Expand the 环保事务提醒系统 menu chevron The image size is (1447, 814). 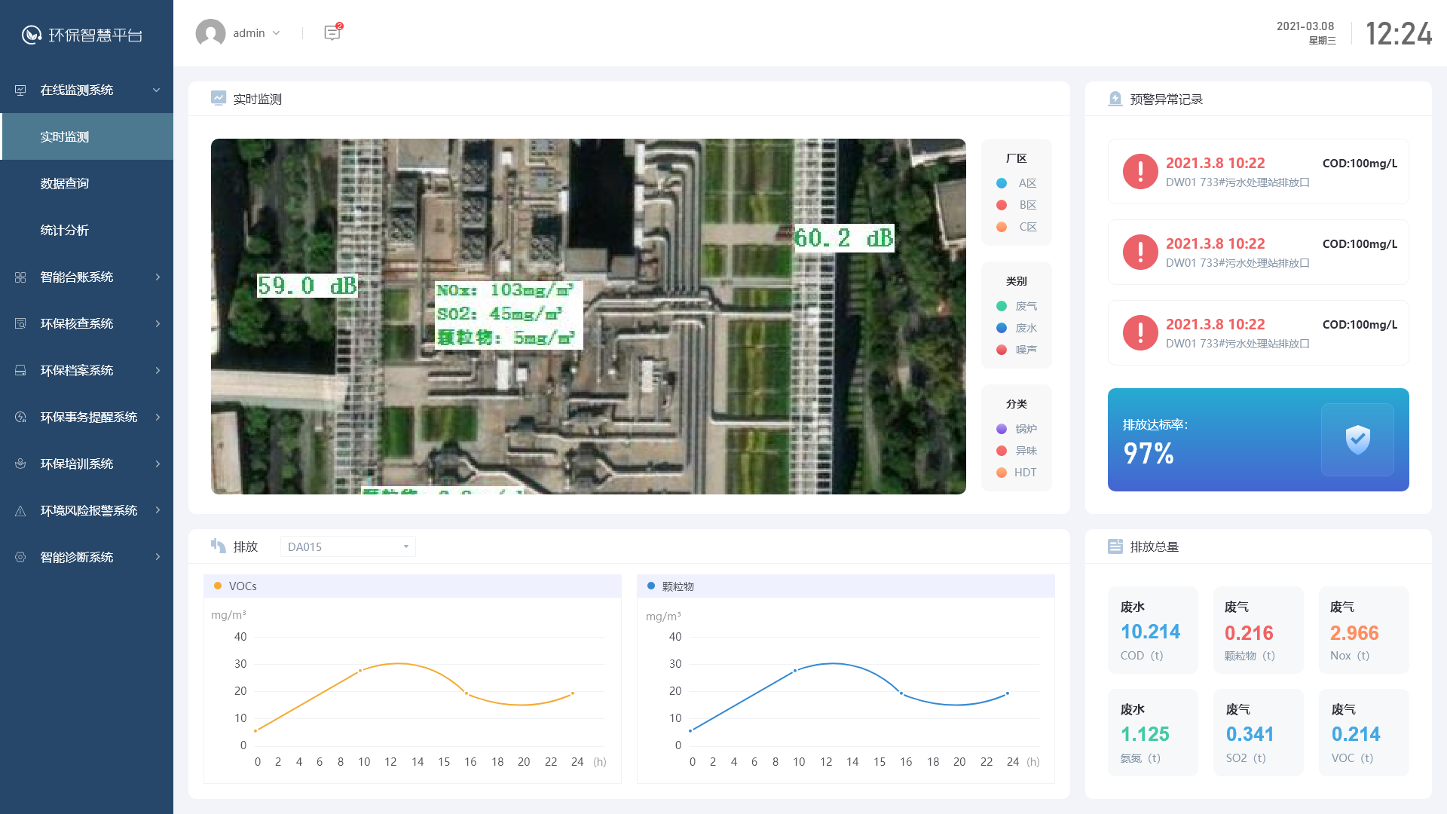[x=158, y=417]
